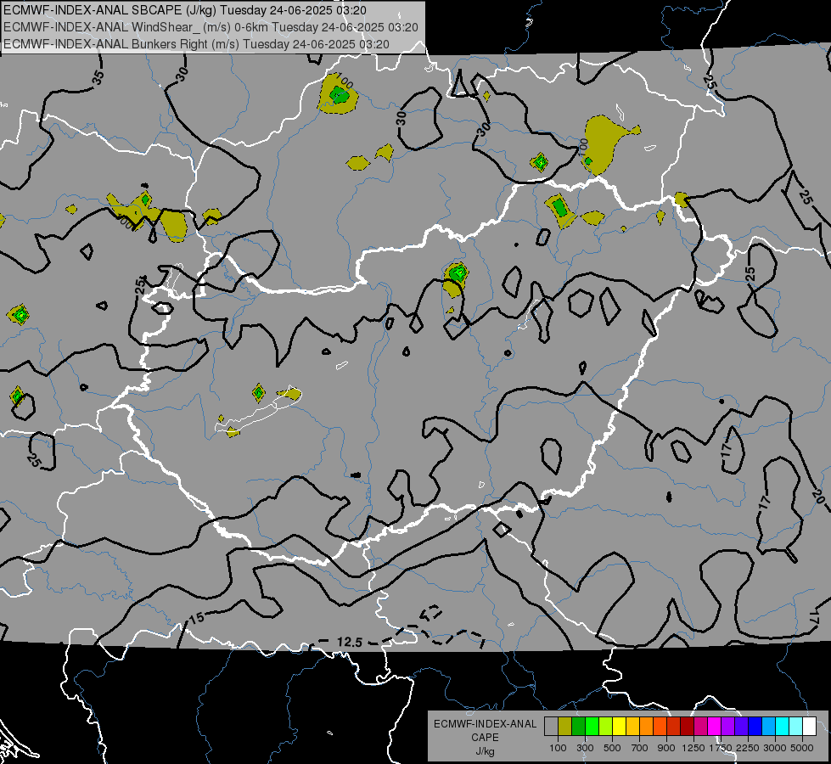This screenshot has width=831, height=764.
Task: Click the legend value "5000"
Action: [802, 748]
